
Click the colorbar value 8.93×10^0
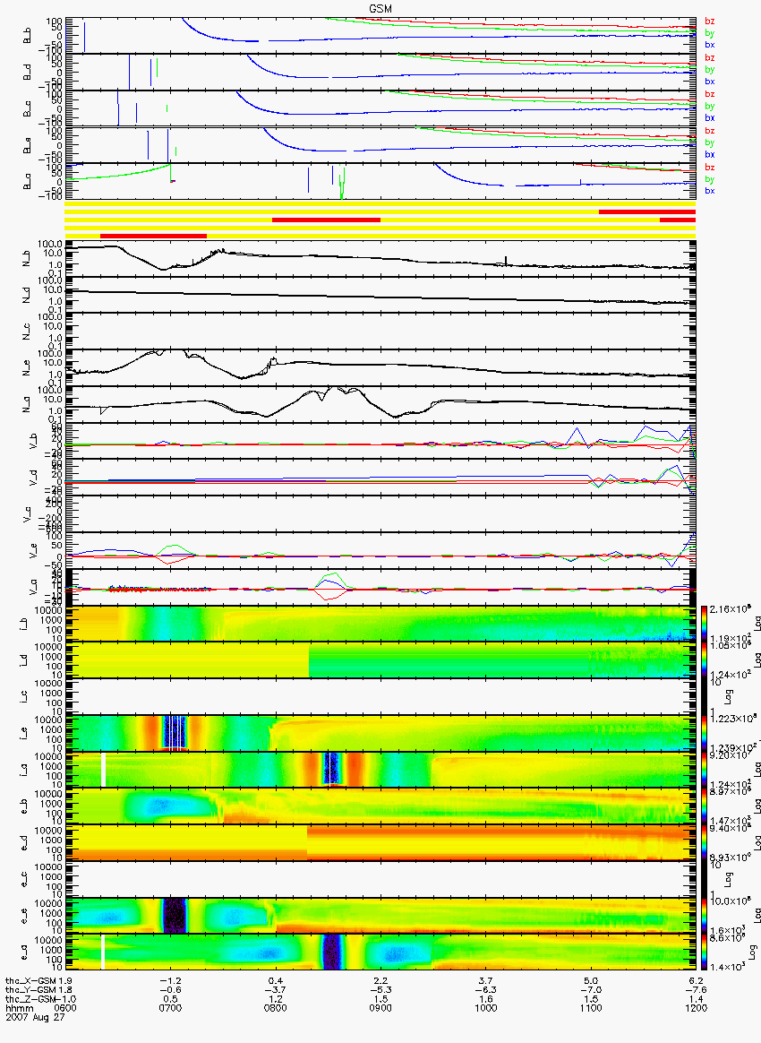[729, 858]
